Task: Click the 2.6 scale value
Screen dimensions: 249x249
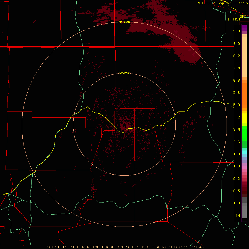Action: (x=237, y=142)
